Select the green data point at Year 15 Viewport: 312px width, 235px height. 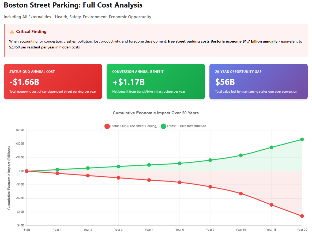coord(271,147)
